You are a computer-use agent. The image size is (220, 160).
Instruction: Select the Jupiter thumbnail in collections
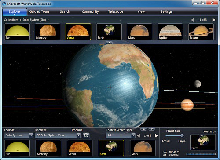point(170,32)
